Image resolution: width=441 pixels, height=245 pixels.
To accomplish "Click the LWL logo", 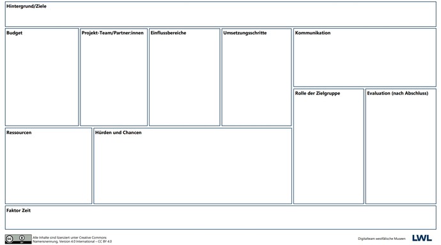I will click(x=422, y=238).
